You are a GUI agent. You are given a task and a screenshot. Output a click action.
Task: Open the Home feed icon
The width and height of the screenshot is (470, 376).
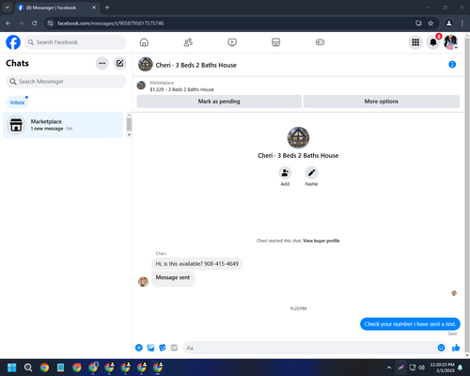pyautogui.click(x=144, y=42)
